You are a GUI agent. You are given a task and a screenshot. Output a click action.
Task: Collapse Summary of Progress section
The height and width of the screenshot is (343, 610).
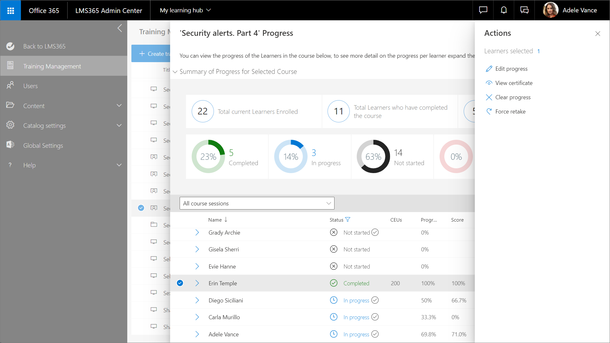(x=175, y=72)
